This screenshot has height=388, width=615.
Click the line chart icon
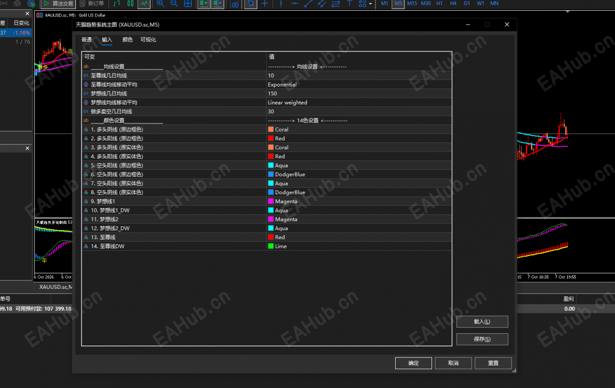144,4
